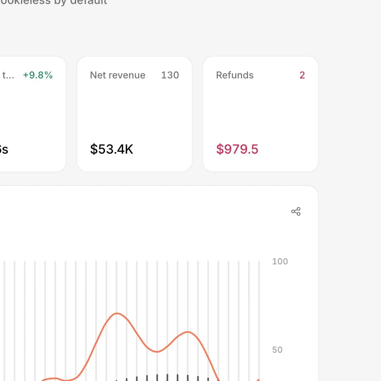Click the Net revenue count 130

tap(170, 75)
